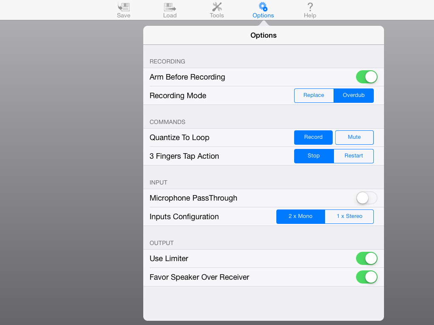Disable the Use Limiter switch
434x325 pixels.
pos(367,259)
